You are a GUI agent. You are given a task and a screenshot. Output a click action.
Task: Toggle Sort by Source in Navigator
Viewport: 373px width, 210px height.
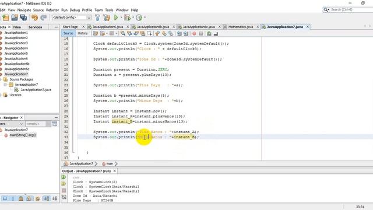55,198
